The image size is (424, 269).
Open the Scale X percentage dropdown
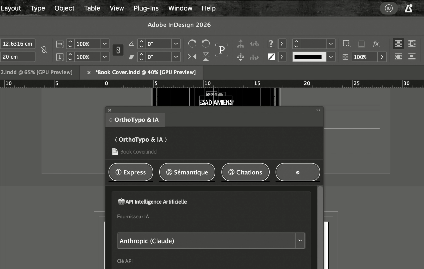[105, 44]
